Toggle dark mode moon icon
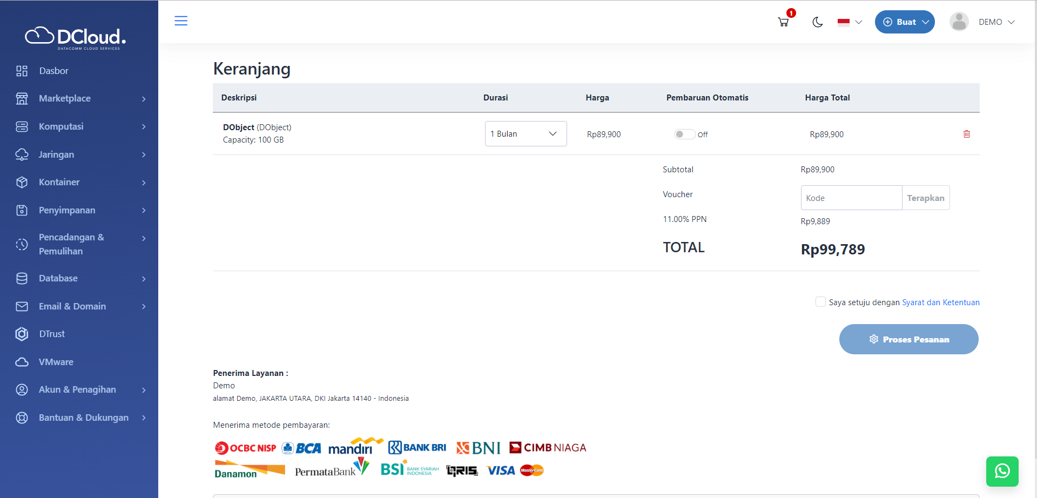 point(817,22)
